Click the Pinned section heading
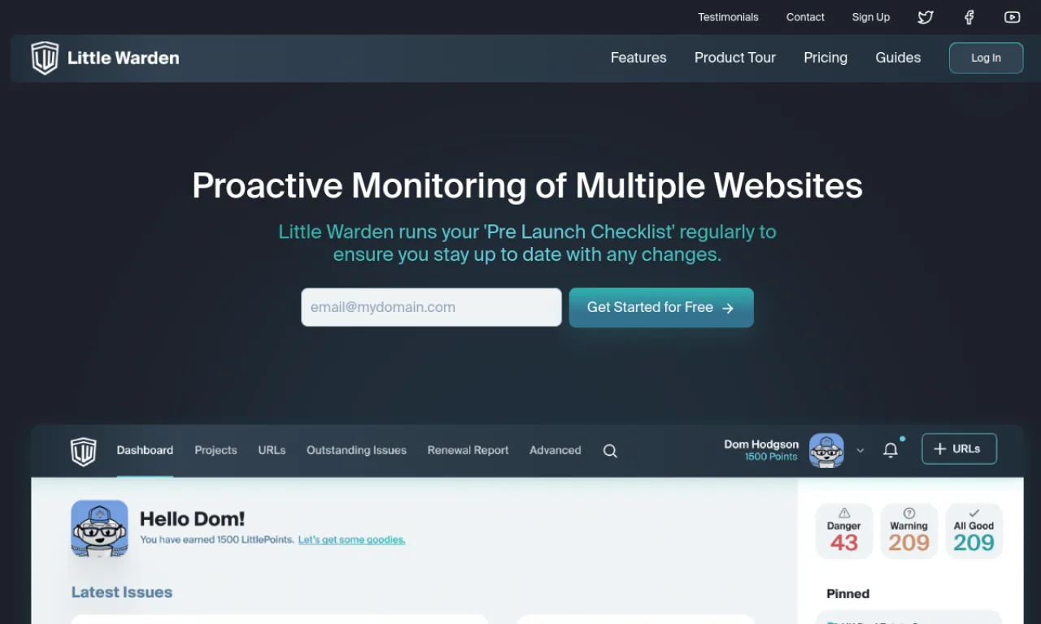Image resolution: width=1041 pixels, height=624 pixels. tap(848, 594)
